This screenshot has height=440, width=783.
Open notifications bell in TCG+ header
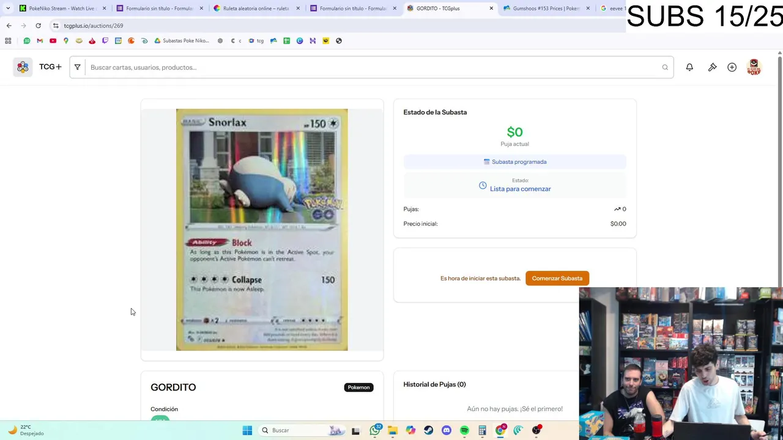coord(689,67)
